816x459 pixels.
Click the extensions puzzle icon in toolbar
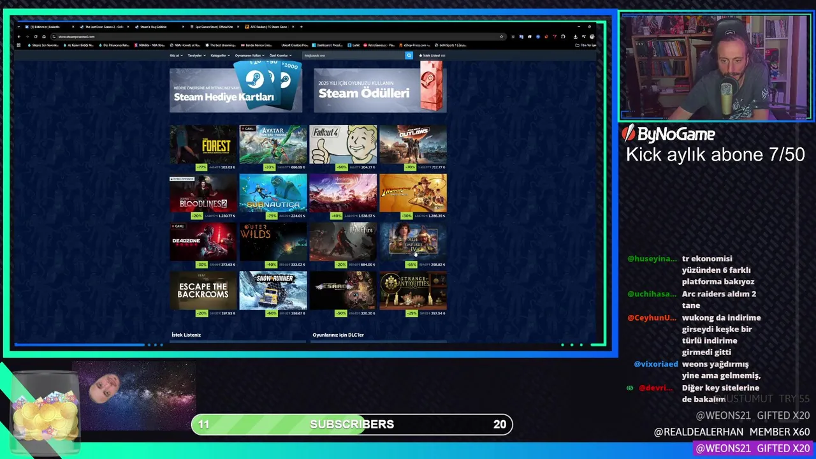click(563, 36)
